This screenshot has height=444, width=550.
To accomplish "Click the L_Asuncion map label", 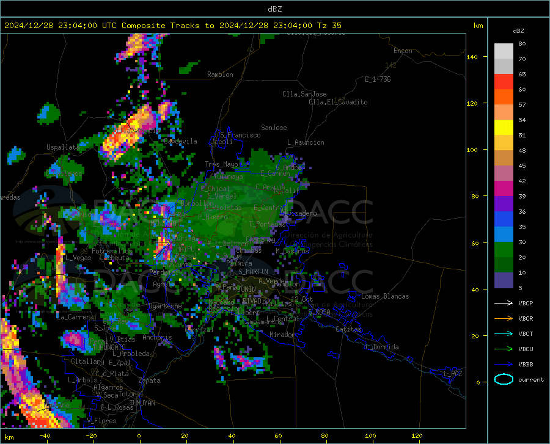I will pyautogui.click(x=306, y=142).
